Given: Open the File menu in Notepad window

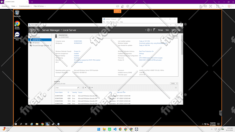Looking at the screenshot, I should point(104,22).
